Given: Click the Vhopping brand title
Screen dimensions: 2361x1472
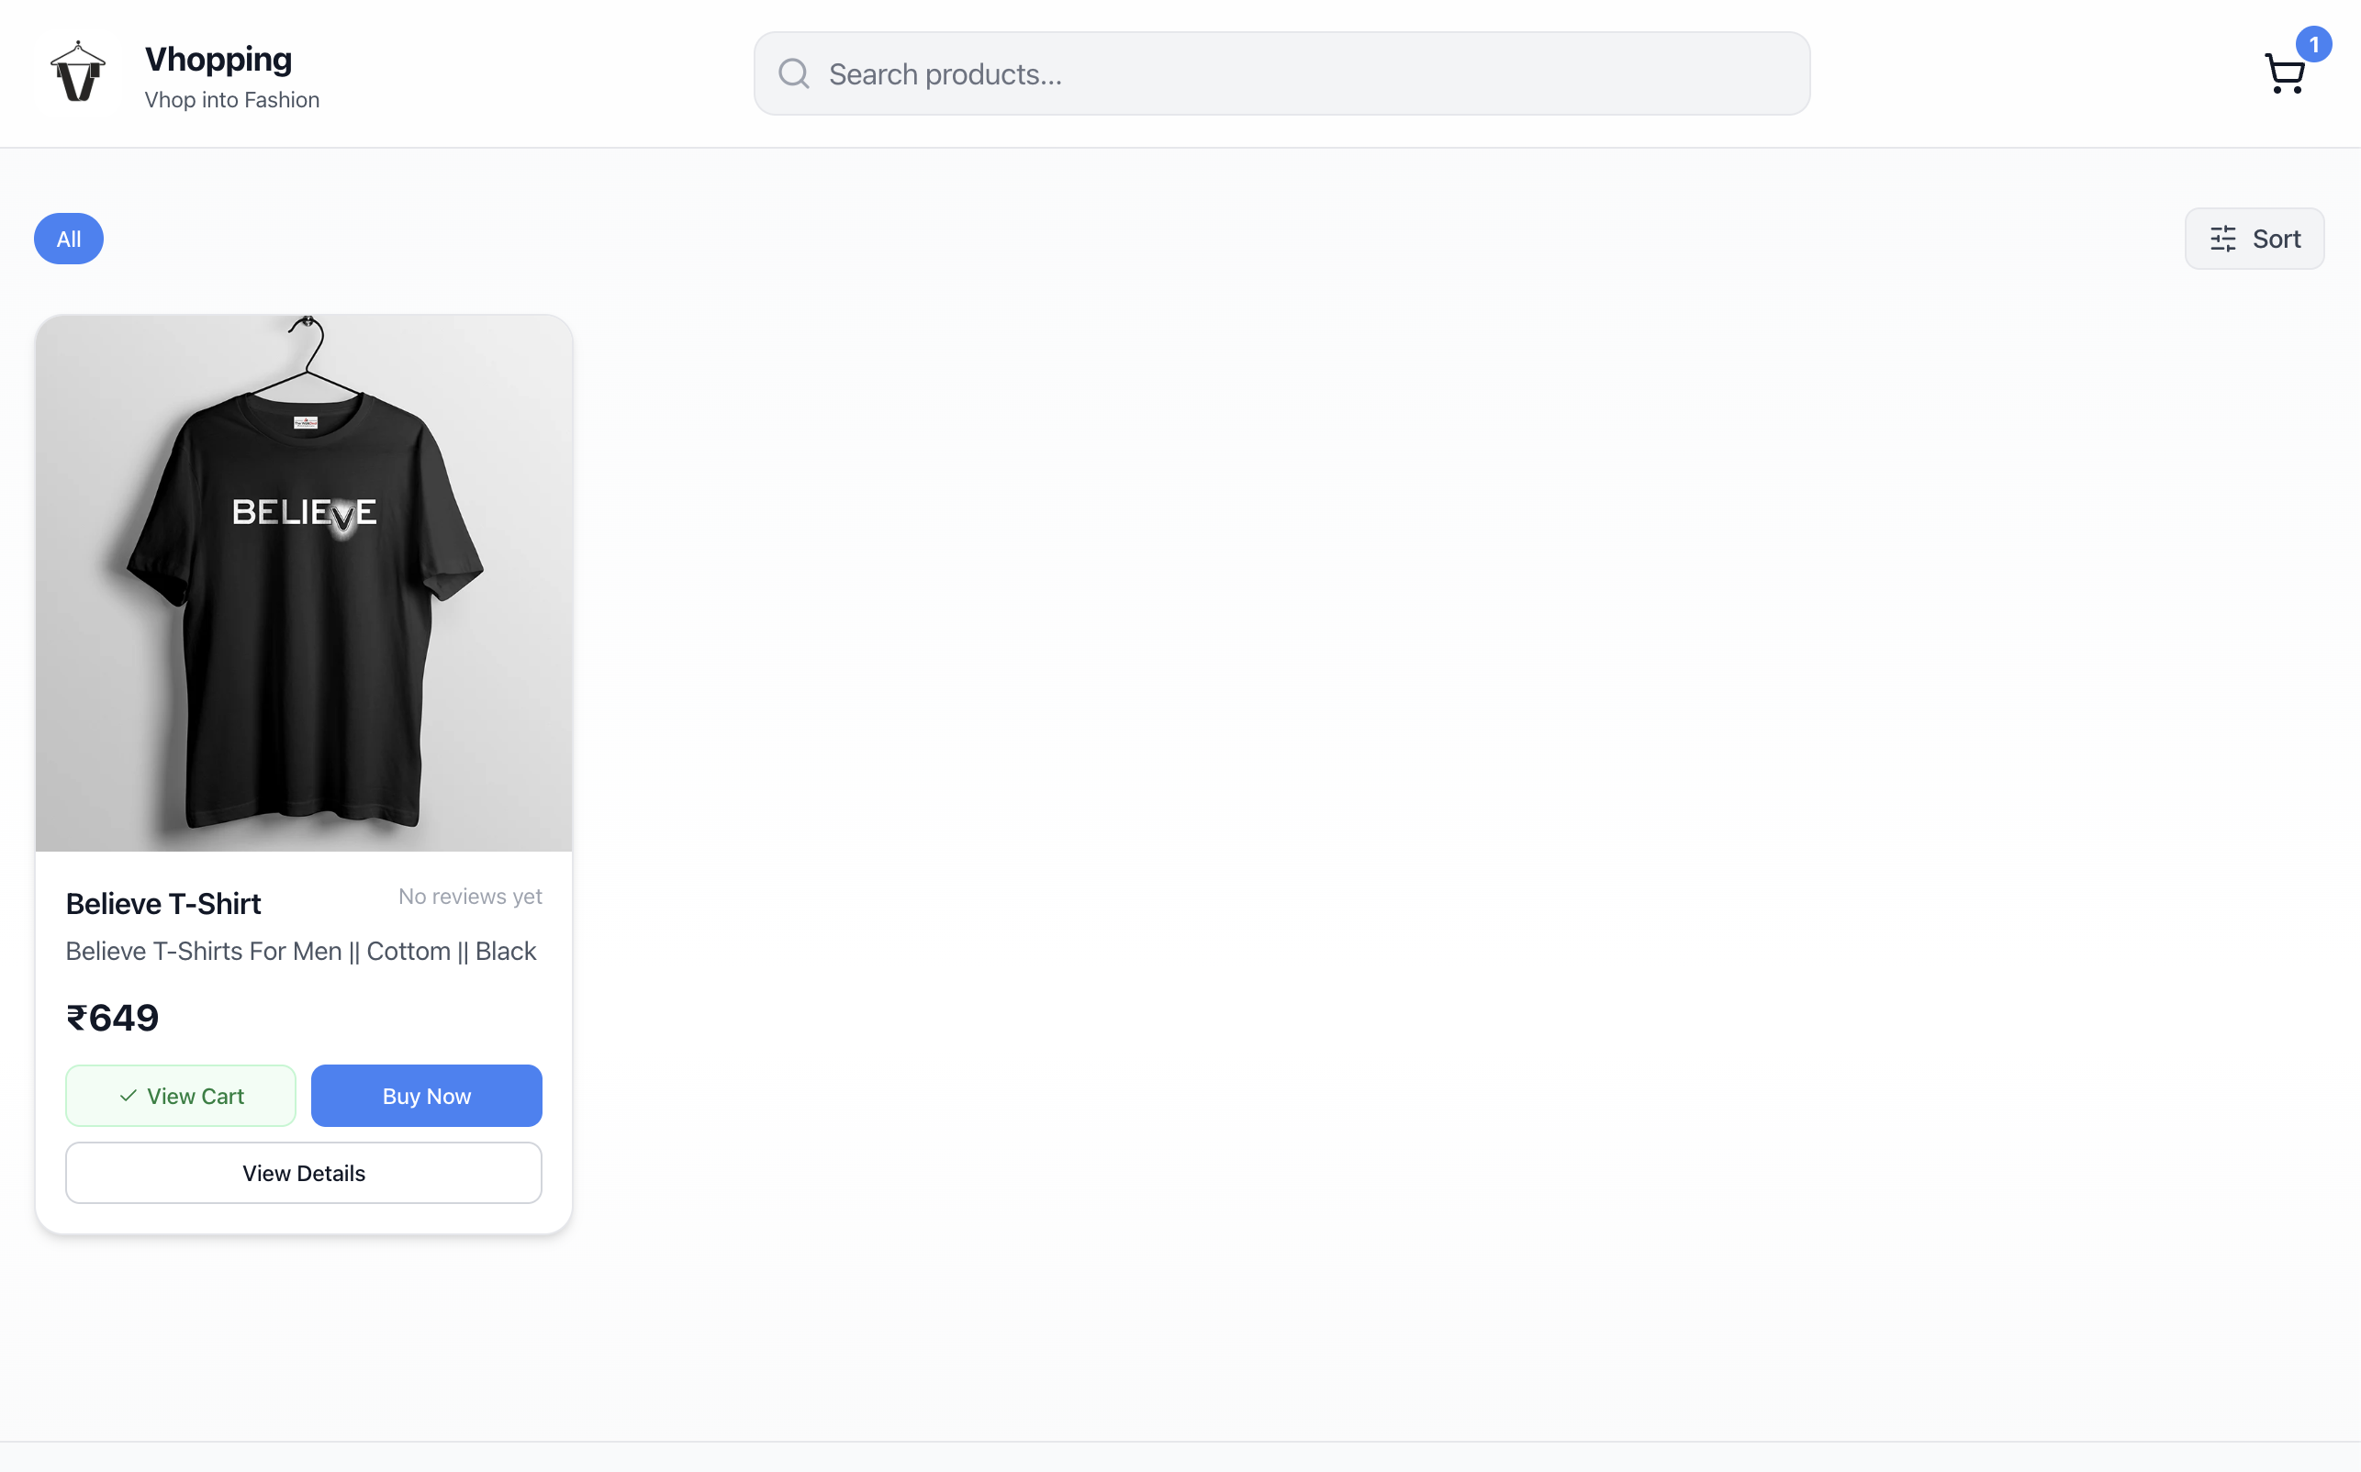Looking at the screenshot, I should click(x=218, y=59).
